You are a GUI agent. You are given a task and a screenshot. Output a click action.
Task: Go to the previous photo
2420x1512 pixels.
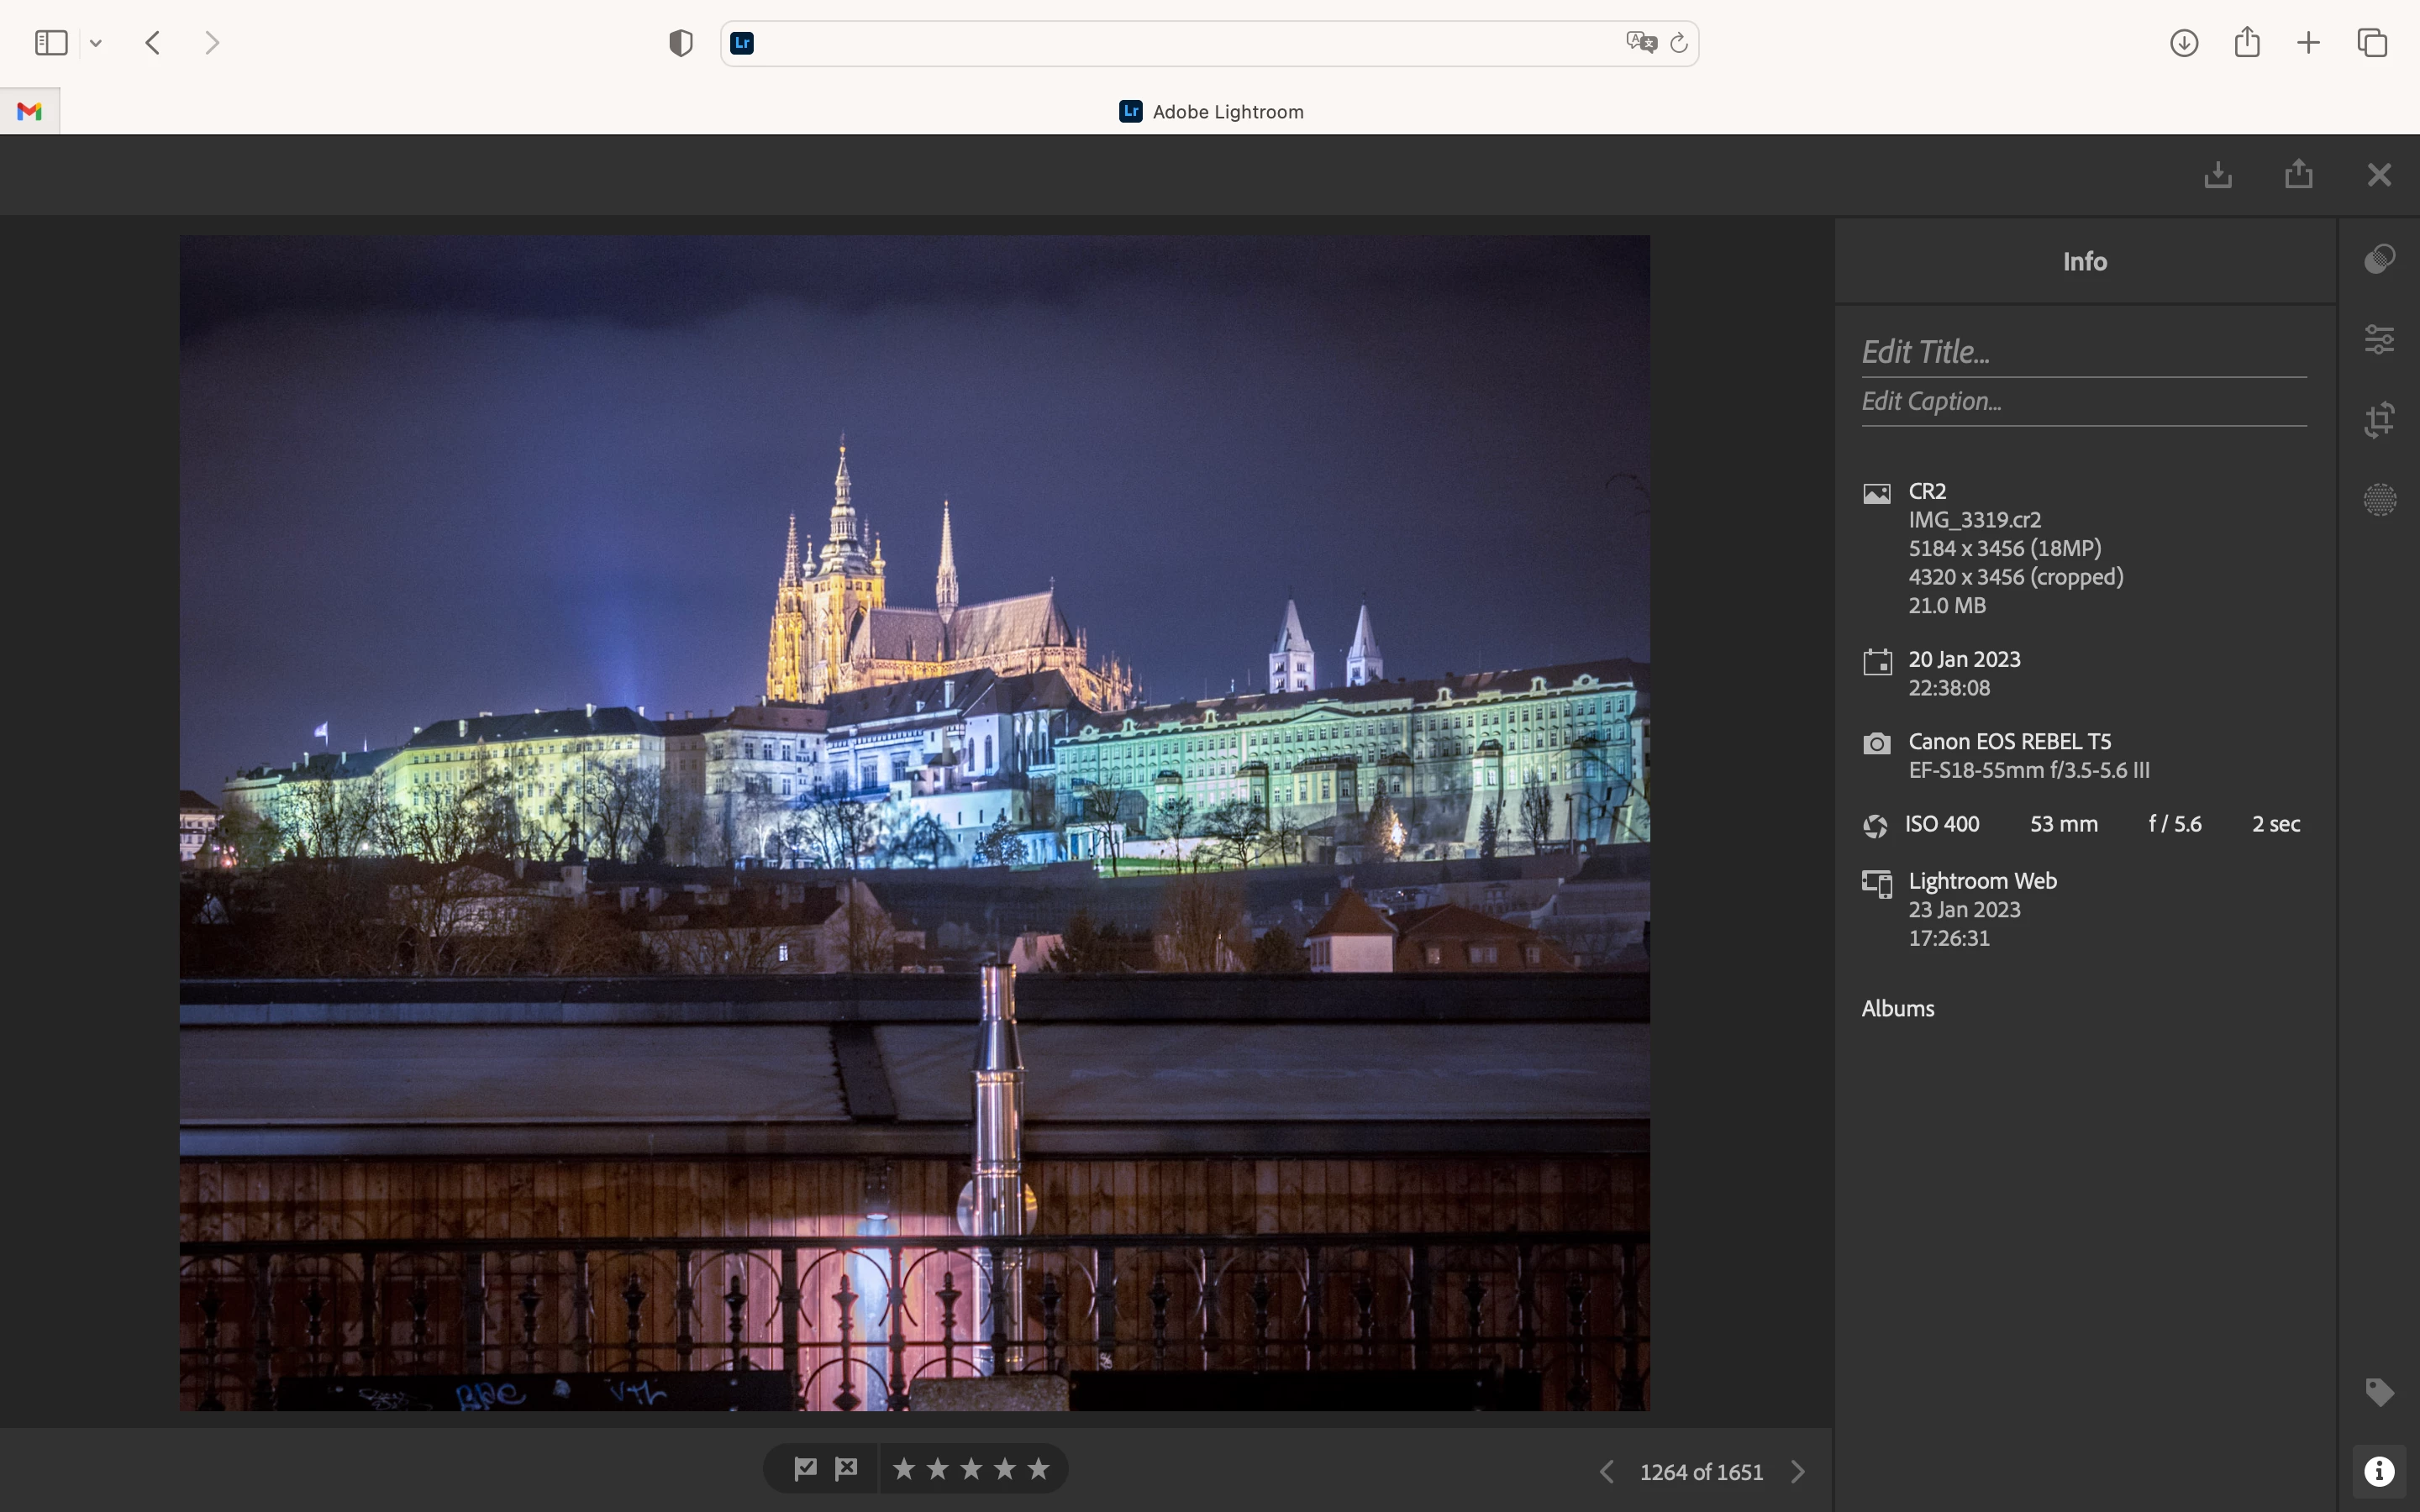(1607, 1471)
